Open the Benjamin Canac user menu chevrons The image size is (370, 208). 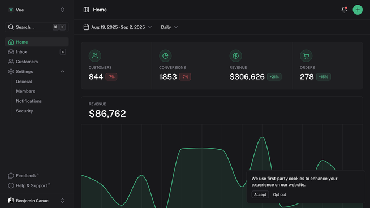pyautogui.click(x=63, y=201)
